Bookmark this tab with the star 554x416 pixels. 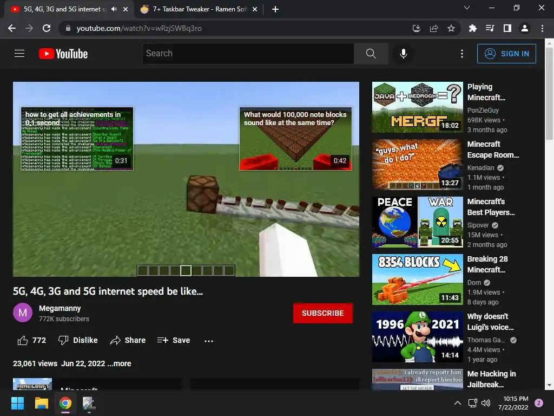coord(451,28)
